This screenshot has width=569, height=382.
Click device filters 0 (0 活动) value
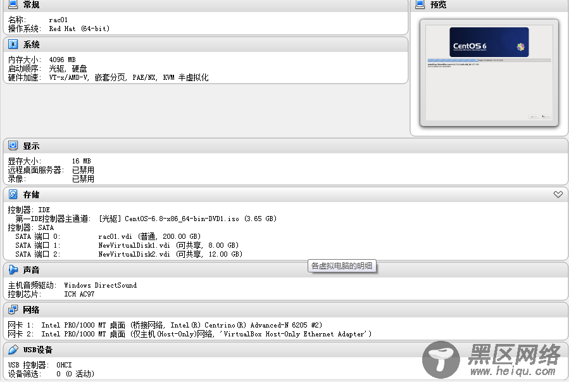[x=75, y=374]
